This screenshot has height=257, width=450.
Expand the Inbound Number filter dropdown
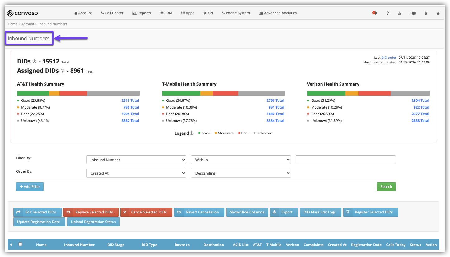[x=136, y=160]
